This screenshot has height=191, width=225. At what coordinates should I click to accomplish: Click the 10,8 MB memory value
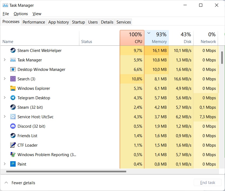click(159, 60)
